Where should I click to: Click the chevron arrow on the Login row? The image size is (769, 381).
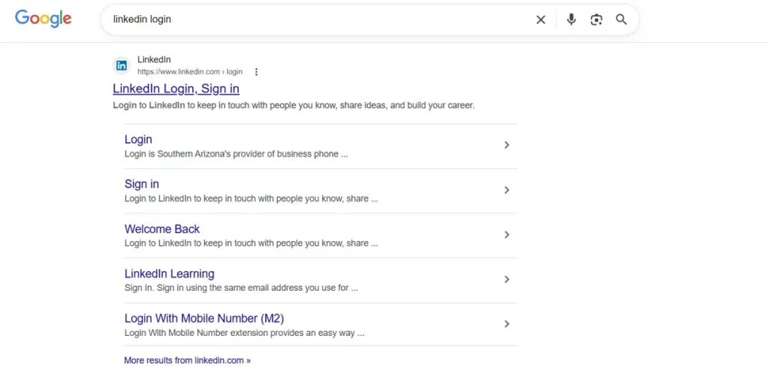(507, 145)
